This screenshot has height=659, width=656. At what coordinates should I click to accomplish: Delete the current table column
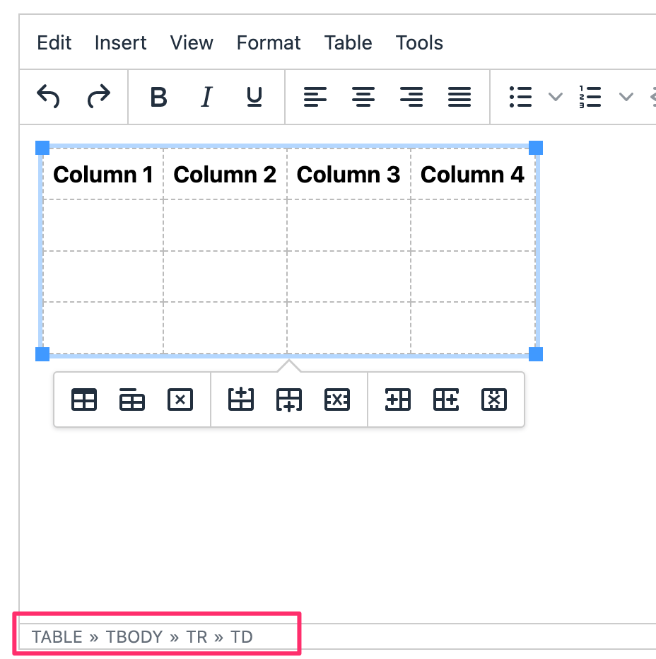(x=494, y=400)
